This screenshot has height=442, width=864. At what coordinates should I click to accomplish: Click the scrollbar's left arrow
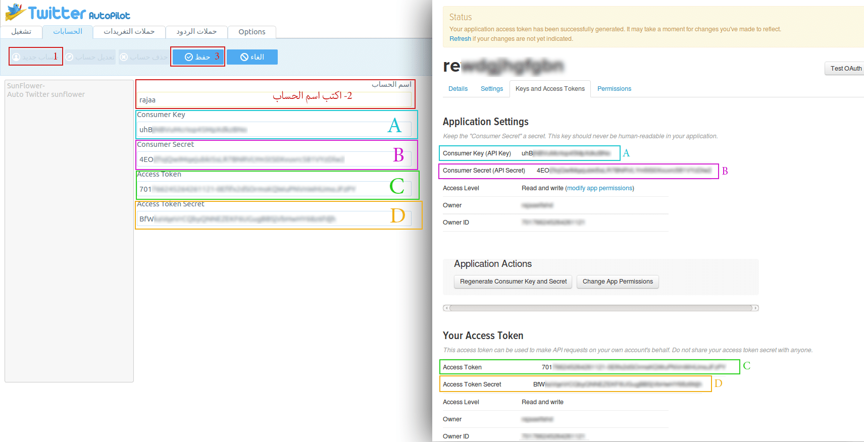click(445, 308)
